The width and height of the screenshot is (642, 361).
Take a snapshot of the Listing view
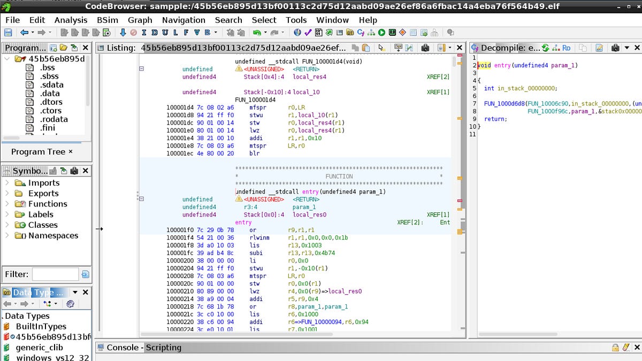(425, 48)
